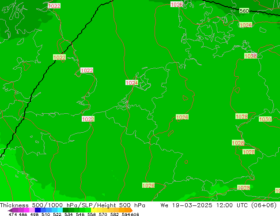The height and width of the screenshot is (216, 280).
Task: Click legend value 534
Action: click(x=68, y=214)
